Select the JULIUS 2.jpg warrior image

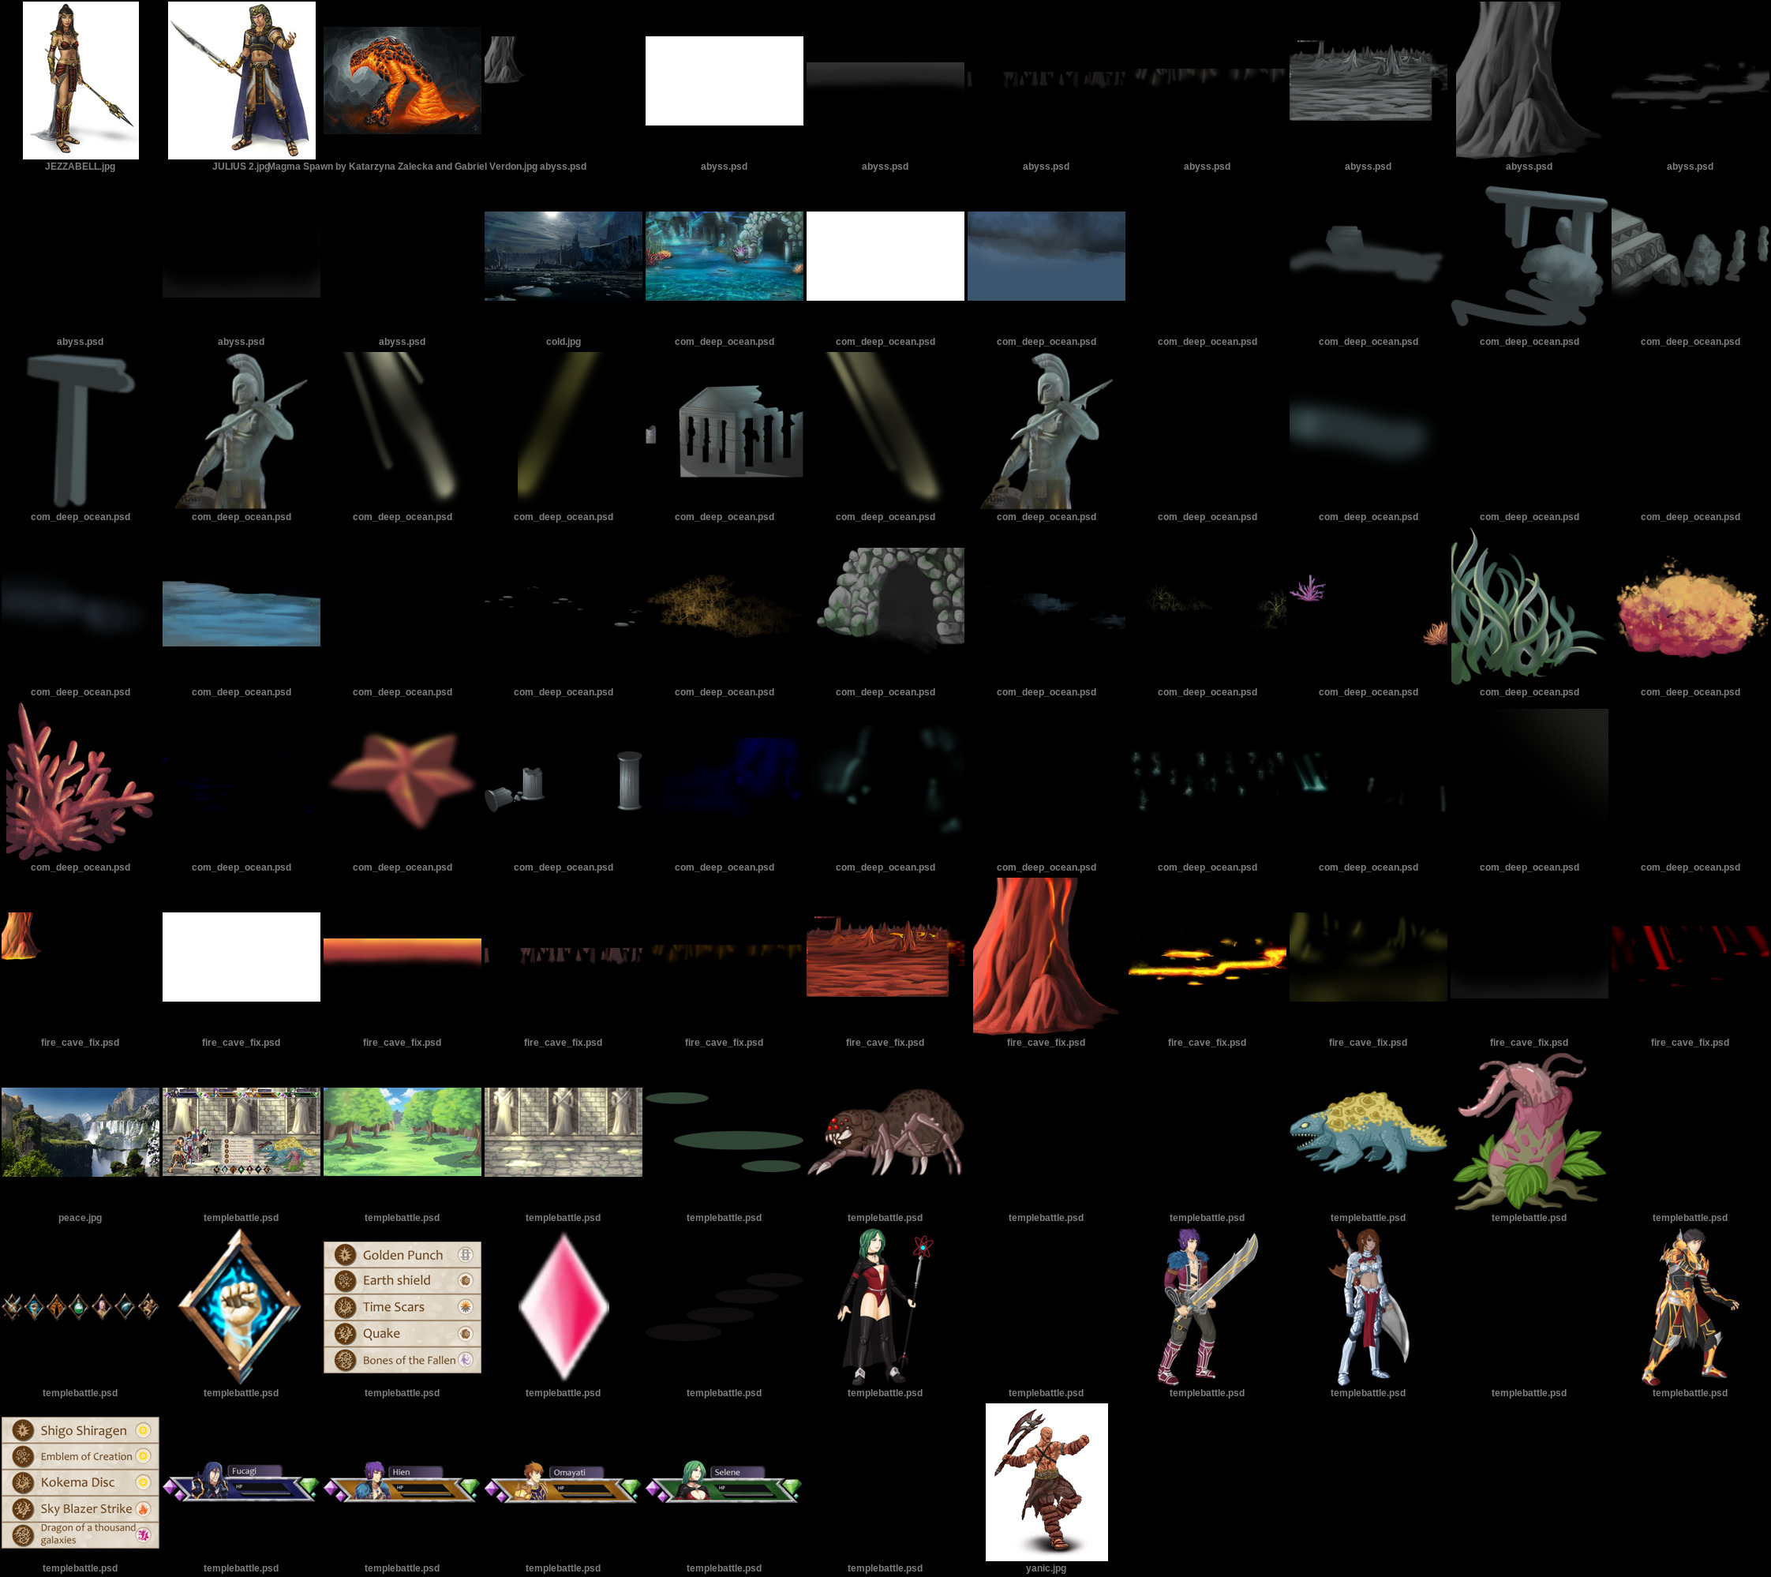[241, 81]
